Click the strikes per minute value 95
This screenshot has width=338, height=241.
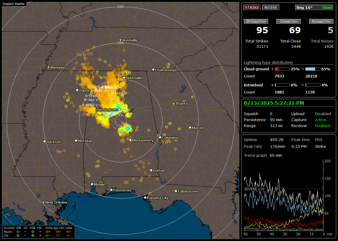[262, 30]
